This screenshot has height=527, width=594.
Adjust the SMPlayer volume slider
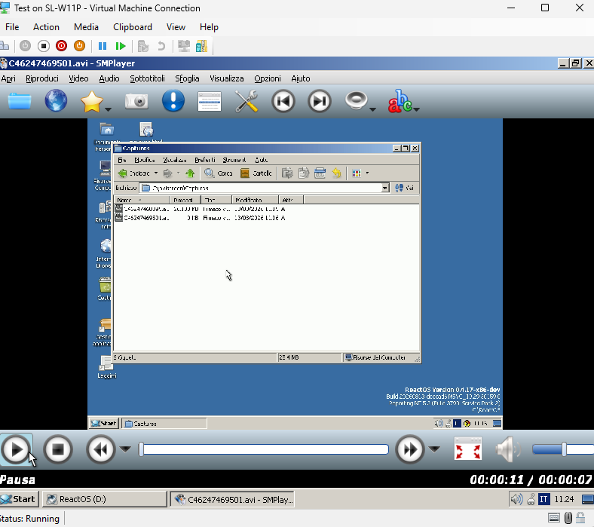(563, 449)
